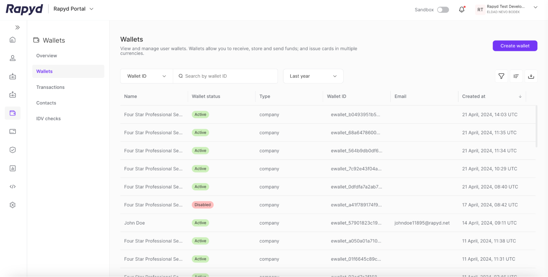548x277 pixels.
Task: Click the home icon in the left sidebar
Action: point(13,40)
